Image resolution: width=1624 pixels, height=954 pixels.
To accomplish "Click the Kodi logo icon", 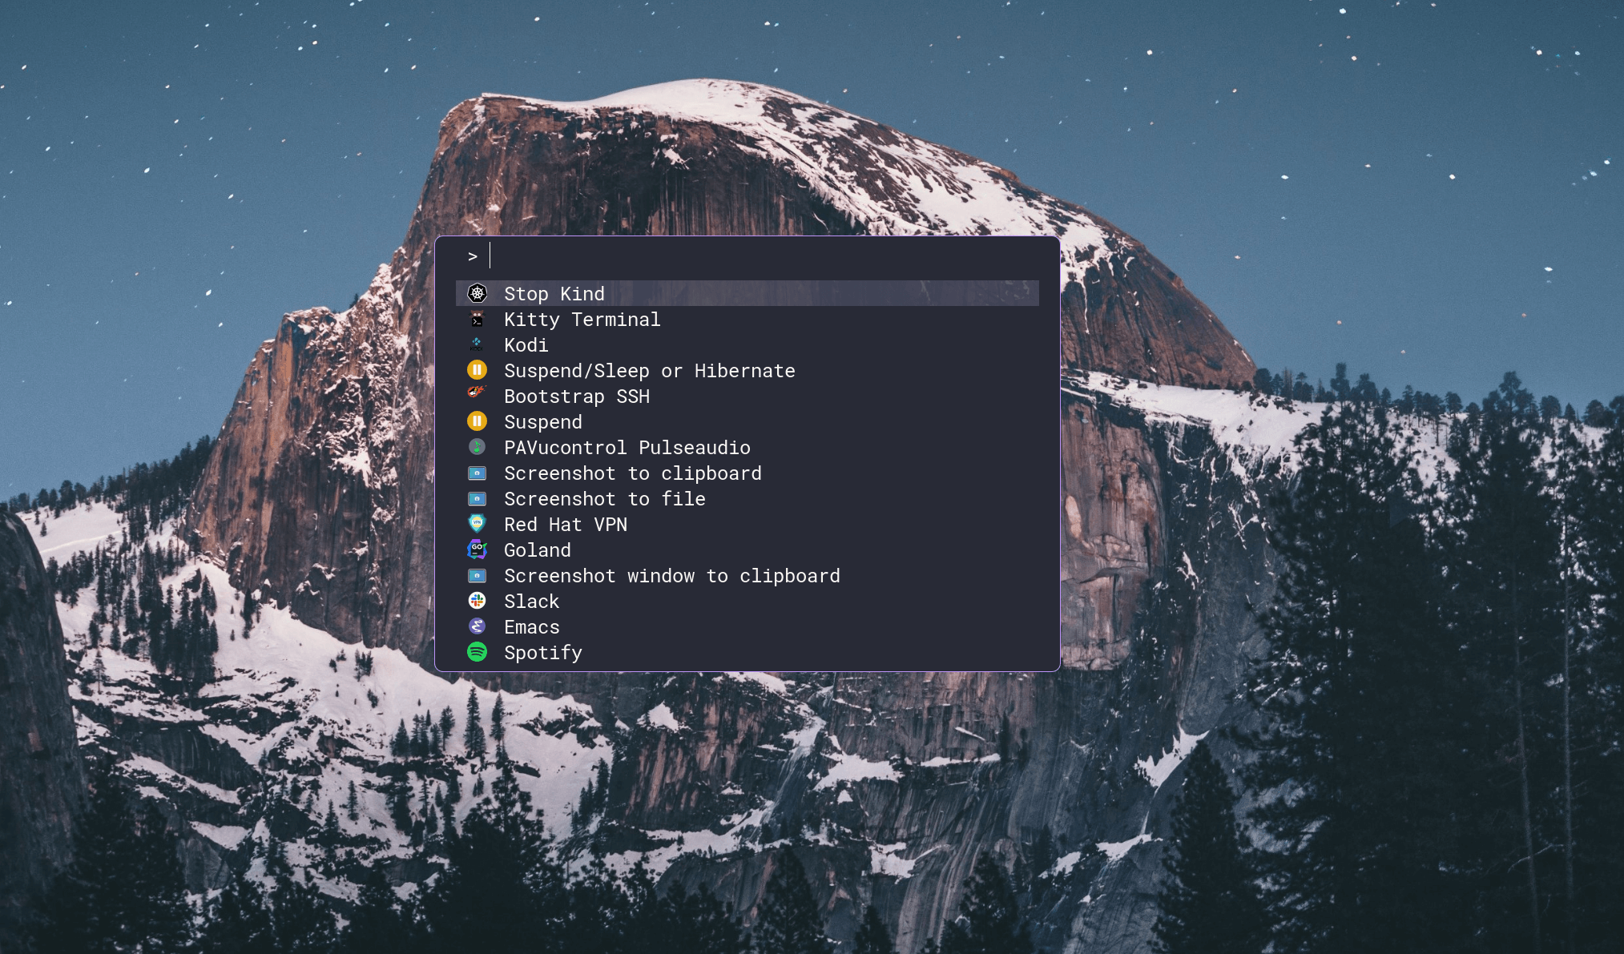I will point(477,344).
